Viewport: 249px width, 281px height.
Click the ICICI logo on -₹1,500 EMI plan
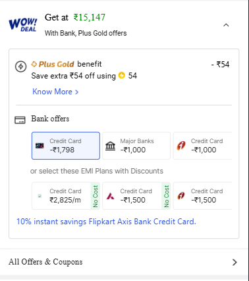181,196
